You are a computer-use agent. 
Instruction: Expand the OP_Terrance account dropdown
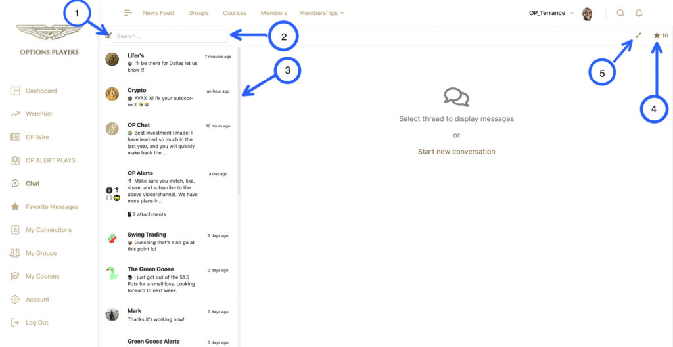point(551,13)
